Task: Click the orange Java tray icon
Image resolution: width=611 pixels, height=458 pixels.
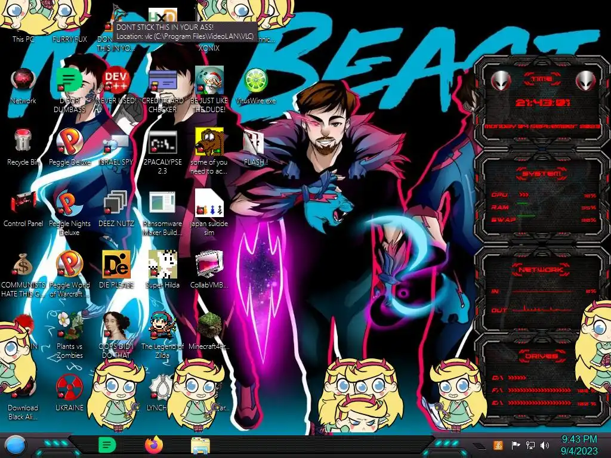Action: [498, 445]
